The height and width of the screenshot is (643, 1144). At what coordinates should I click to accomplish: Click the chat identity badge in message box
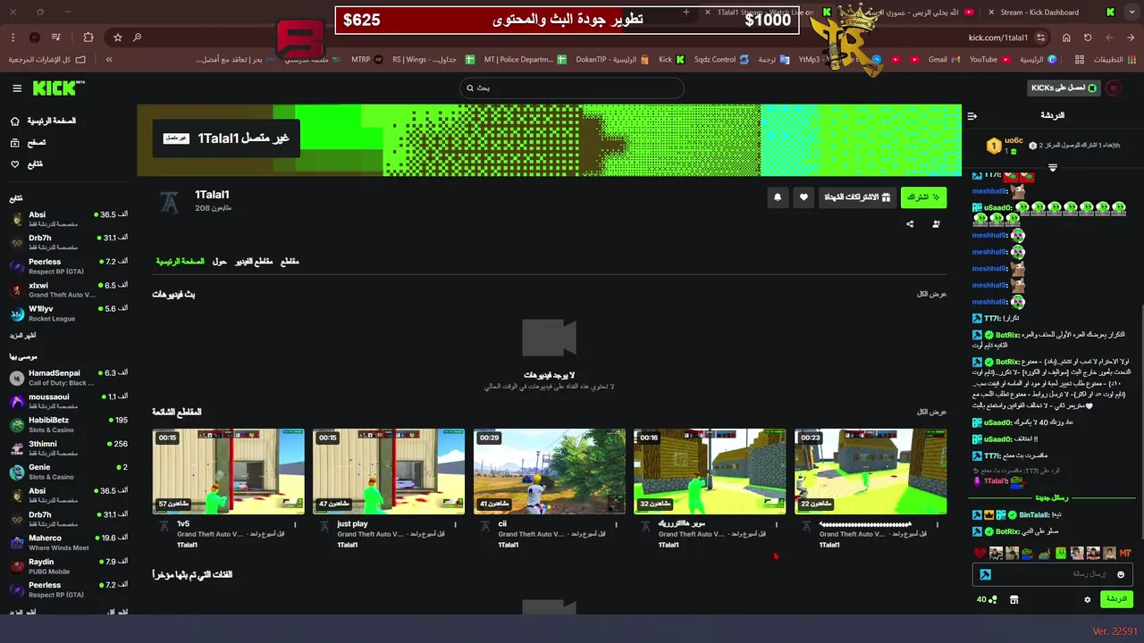(x=986, y=574)
